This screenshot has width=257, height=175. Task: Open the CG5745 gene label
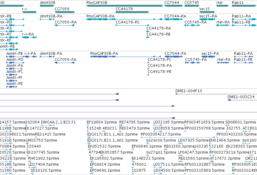coord(192,3)
